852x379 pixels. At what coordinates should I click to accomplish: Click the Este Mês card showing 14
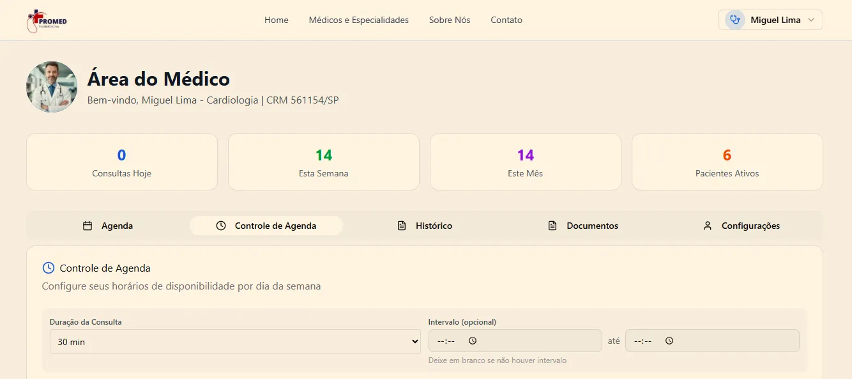526,162
